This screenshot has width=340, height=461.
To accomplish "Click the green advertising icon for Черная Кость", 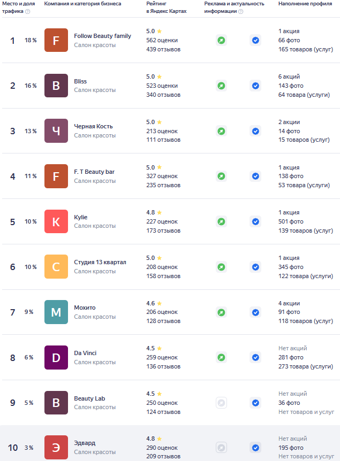I will click(x=221, y=131).
